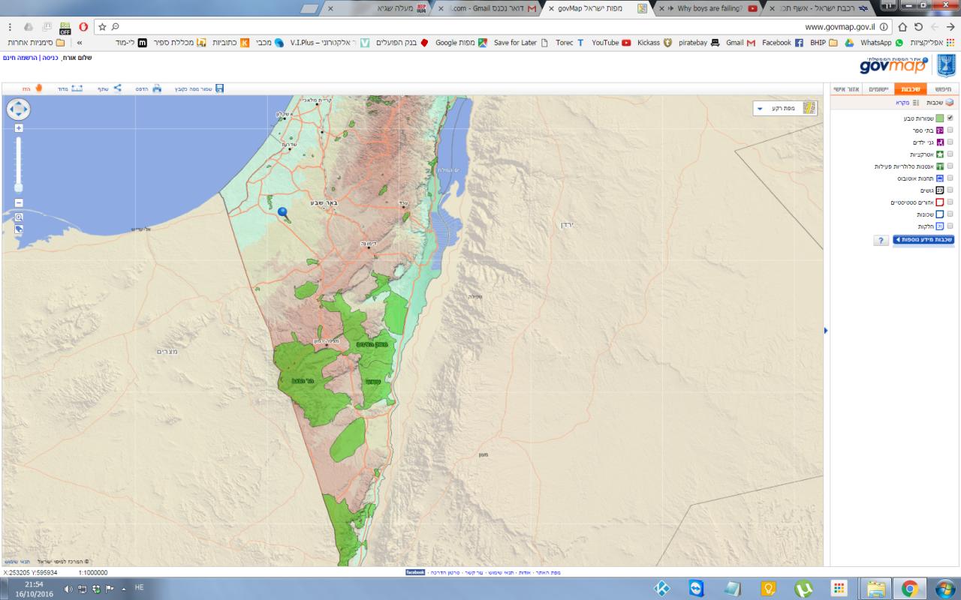This screenshot has height=600, width=961.
Task: Activate the orange pan hand tool
Action: (38, 88)
